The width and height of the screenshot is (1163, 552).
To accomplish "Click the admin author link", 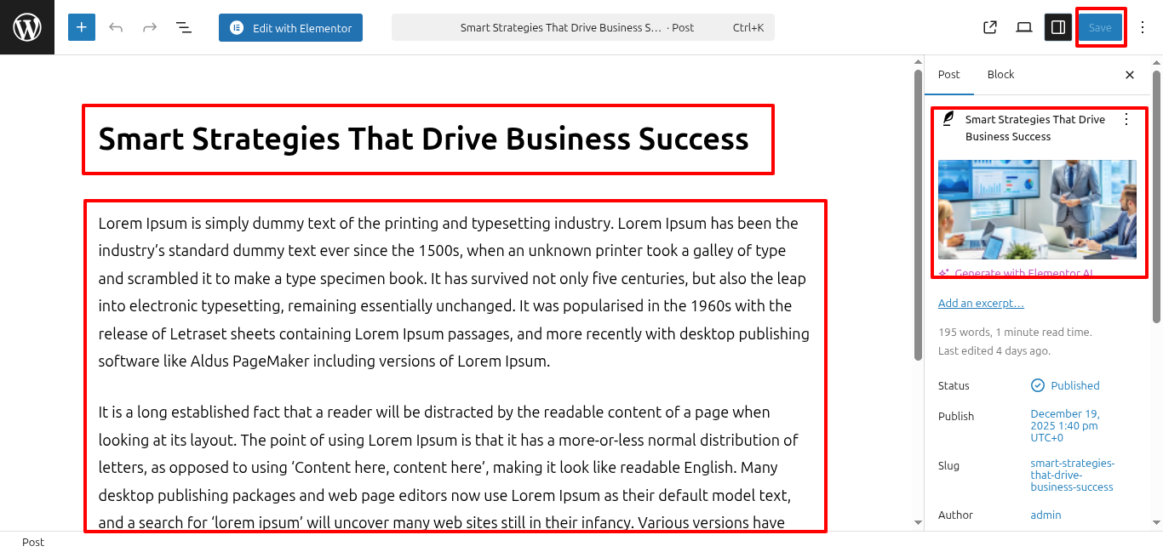I will tap(1046, 515).
